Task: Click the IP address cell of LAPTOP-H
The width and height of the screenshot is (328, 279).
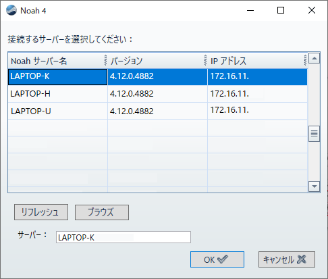Action: pyautogui.click(x=257, y=94)
